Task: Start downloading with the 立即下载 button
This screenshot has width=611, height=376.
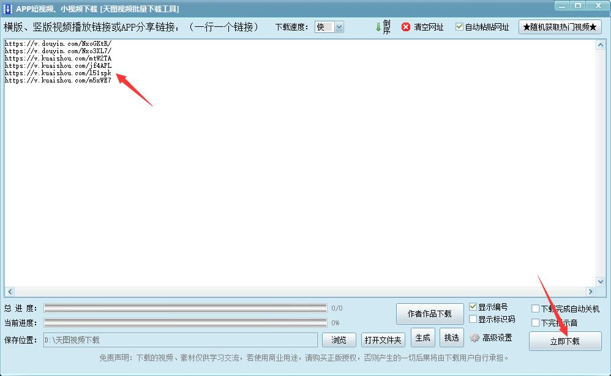Action: coord(565,341)
